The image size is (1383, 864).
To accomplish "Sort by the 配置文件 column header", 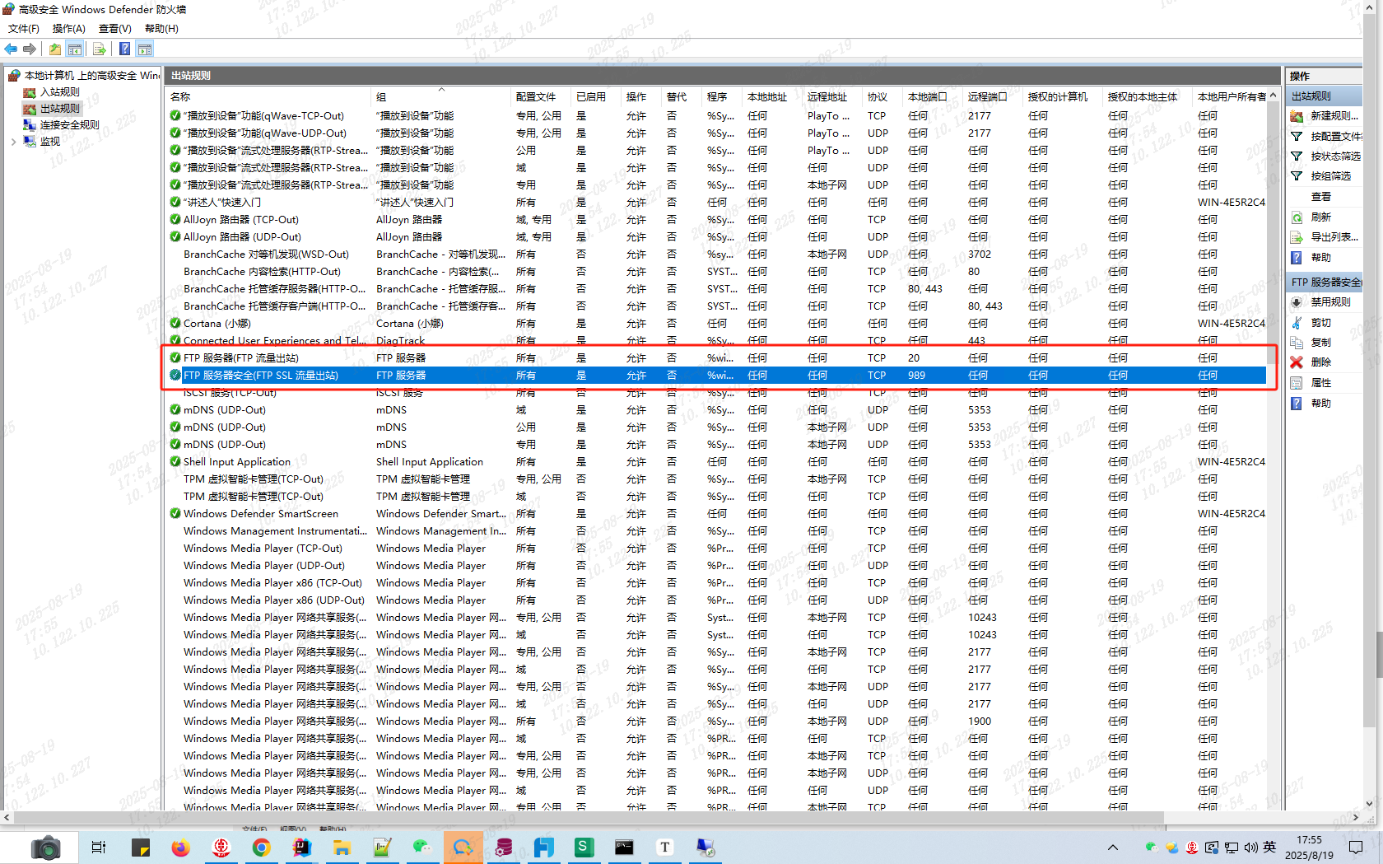I will [x=536, y=97].
